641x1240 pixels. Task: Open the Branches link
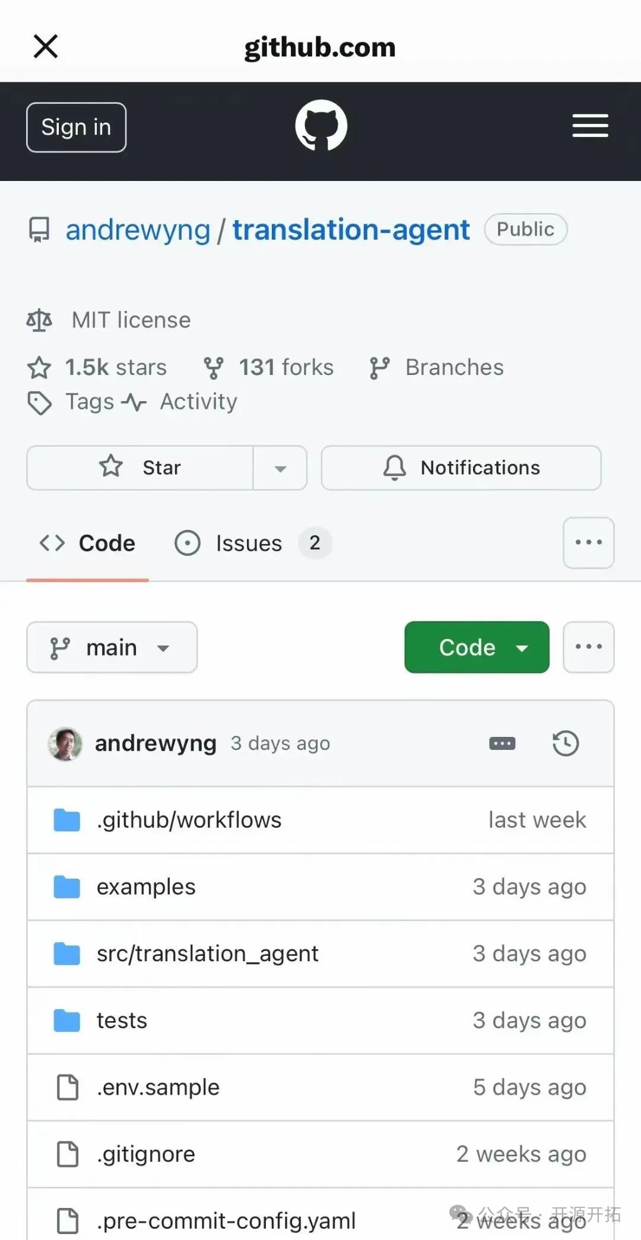point(455,367)
